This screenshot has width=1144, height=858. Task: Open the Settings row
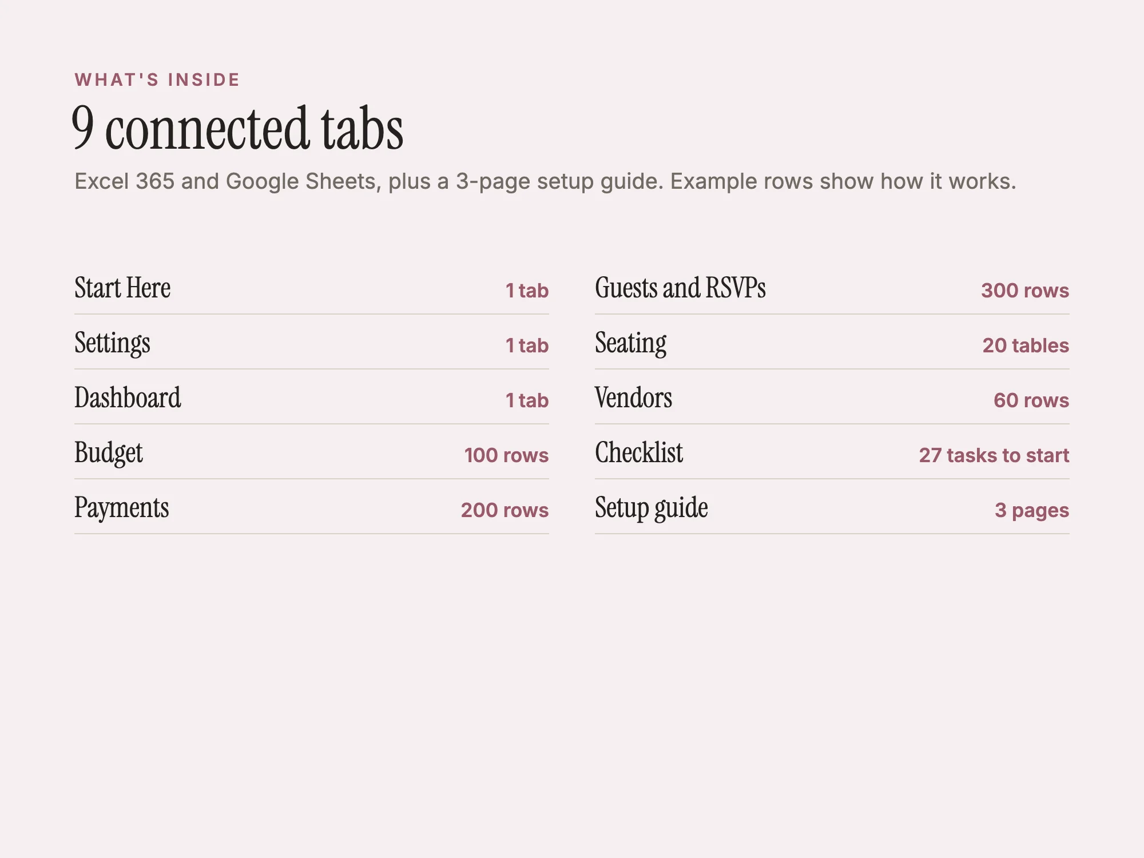click(312, 342)
